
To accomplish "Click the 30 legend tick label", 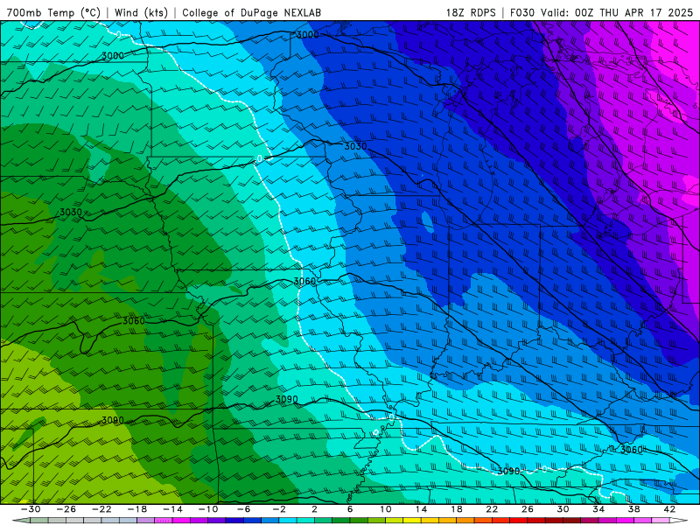I will [x=563, y=509].
